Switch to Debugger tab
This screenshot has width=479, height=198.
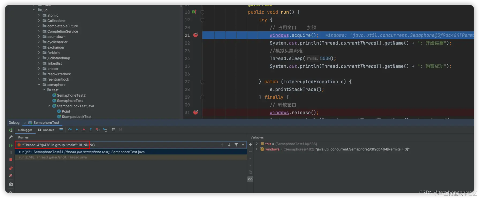pos(25,130)
